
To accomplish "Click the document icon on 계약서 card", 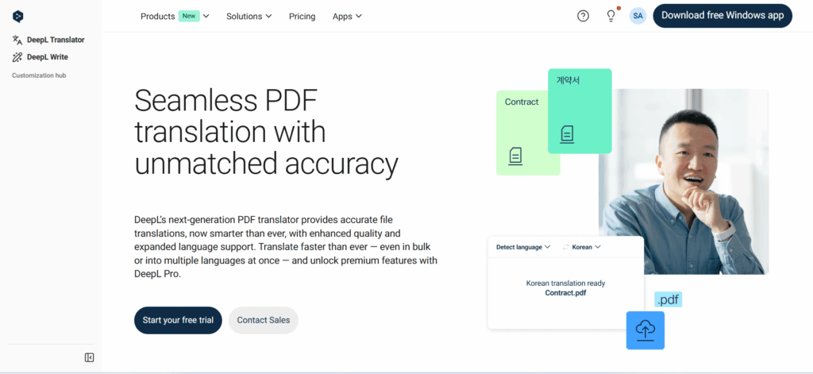I will click(x=567, y=134).
